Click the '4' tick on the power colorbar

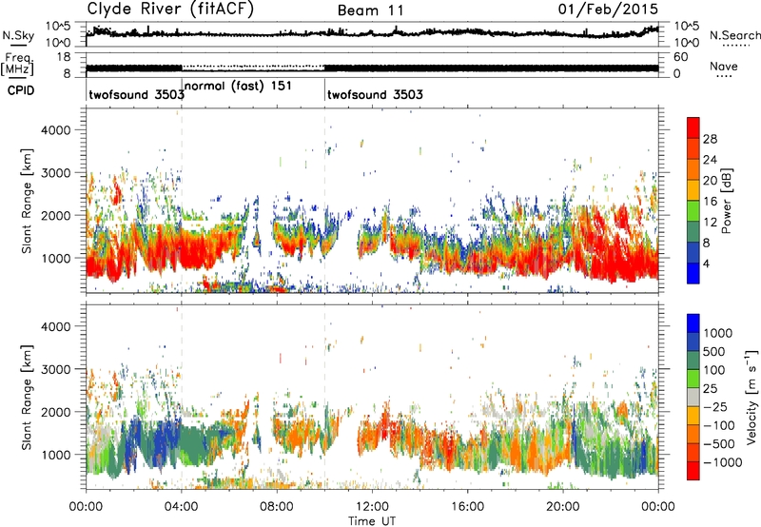707,263
